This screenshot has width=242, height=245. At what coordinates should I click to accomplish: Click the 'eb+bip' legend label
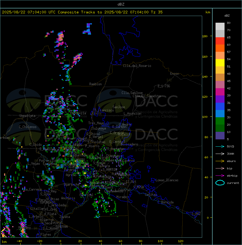tap(232, 176)
